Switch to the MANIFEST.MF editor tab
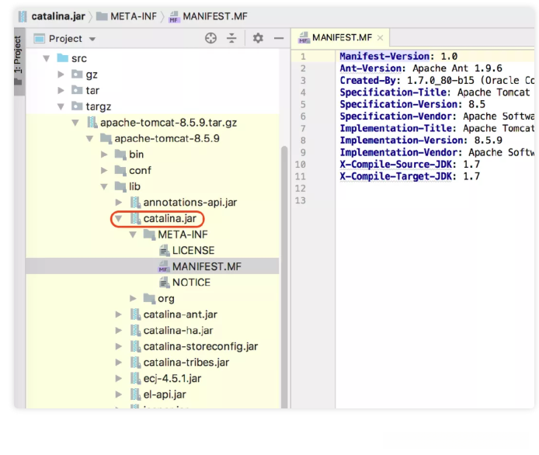This screenshot has width=539, height=455. tap(340, 37)
